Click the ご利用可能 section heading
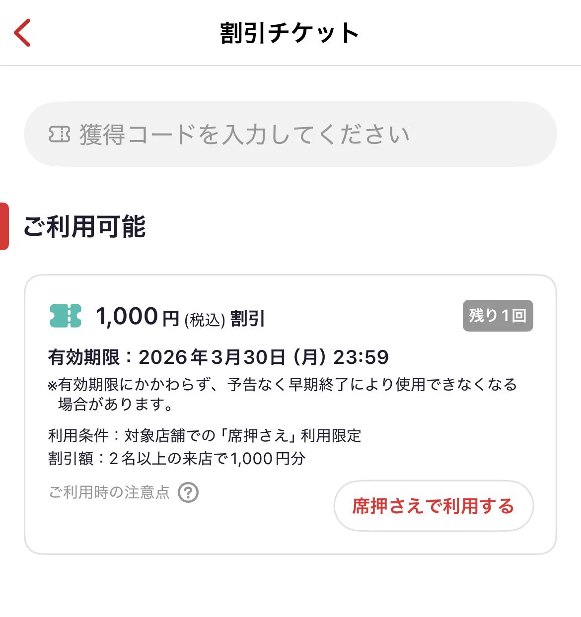The width and height of the screenshot is (581, 617). tap(84, 227)
